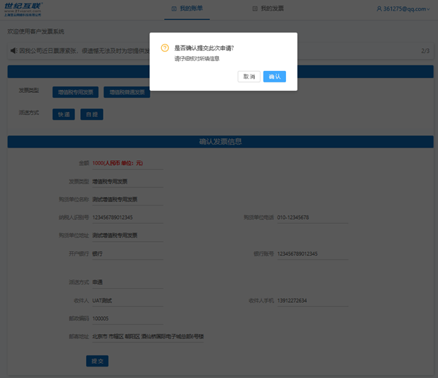Select 增值税普通发票 invoice type
The height and width of the screenshot is (378, 438).
pos(126,92)
